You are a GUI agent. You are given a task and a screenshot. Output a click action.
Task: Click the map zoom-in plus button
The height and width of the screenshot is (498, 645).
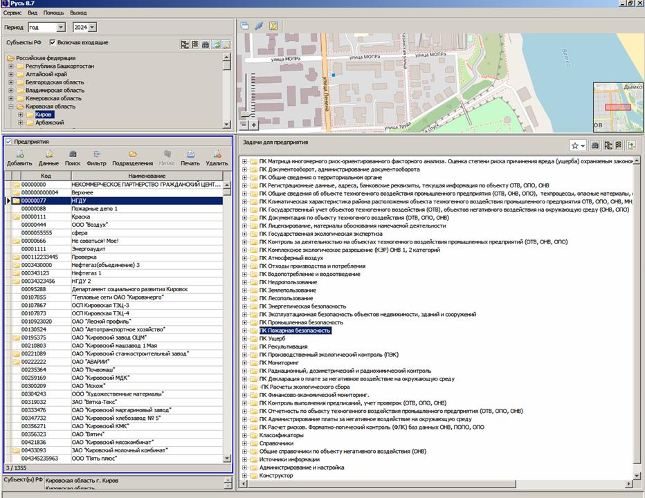254,125
